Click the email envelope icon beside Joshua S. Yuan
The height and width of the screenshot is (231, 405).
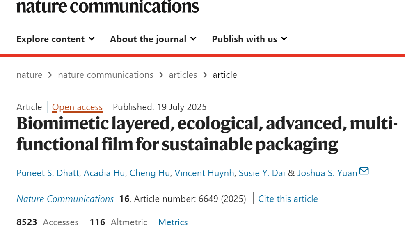364,171
